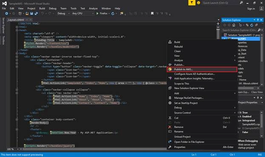Switch to the Team Explorer tab

pos(243,92)
